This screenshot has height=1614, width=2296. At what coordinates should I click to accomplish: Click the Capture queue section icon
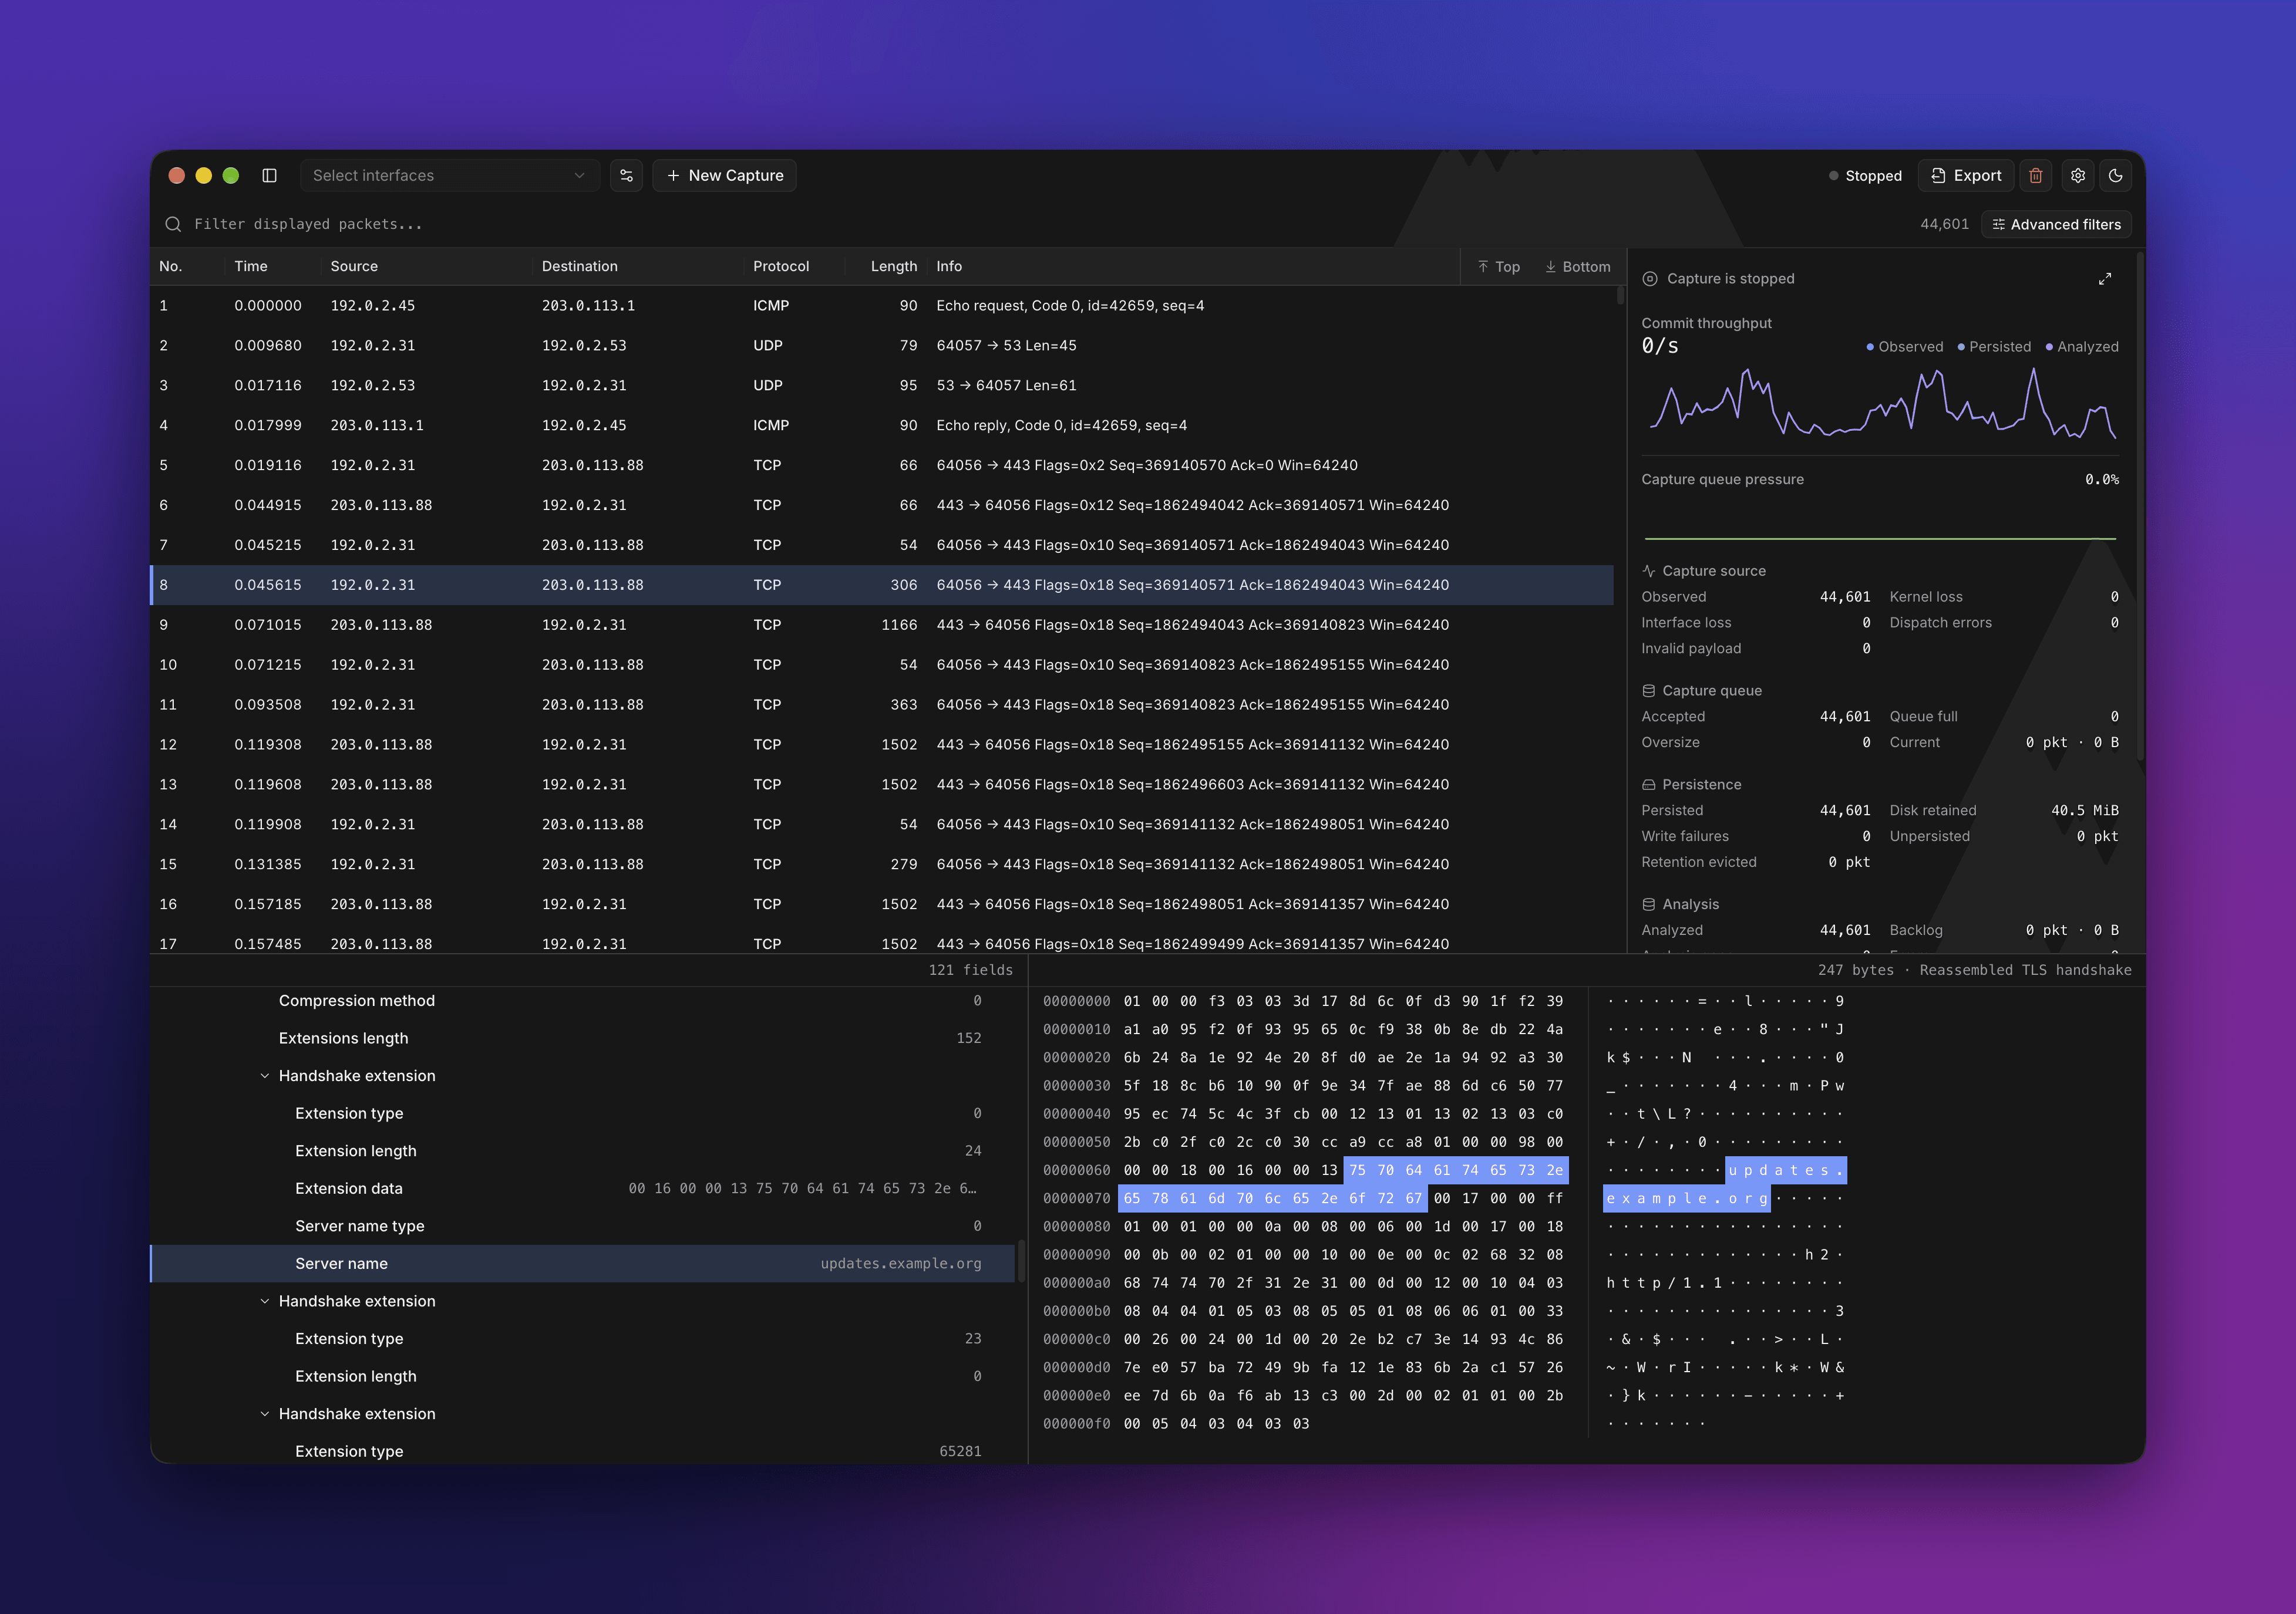click(x=1649, y=691)
